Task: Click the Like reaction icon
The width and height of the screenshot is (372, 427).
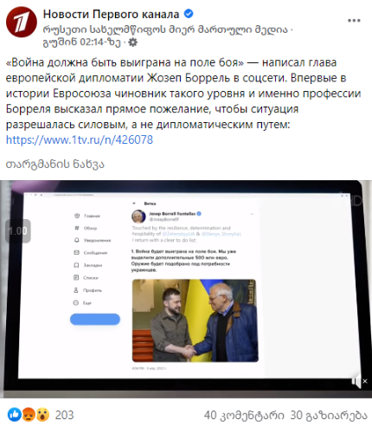Action: coord(15,415)
